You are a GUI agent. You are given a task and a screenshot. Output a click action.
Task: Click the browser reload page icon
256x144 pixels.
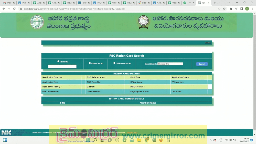tap(14, 8)
